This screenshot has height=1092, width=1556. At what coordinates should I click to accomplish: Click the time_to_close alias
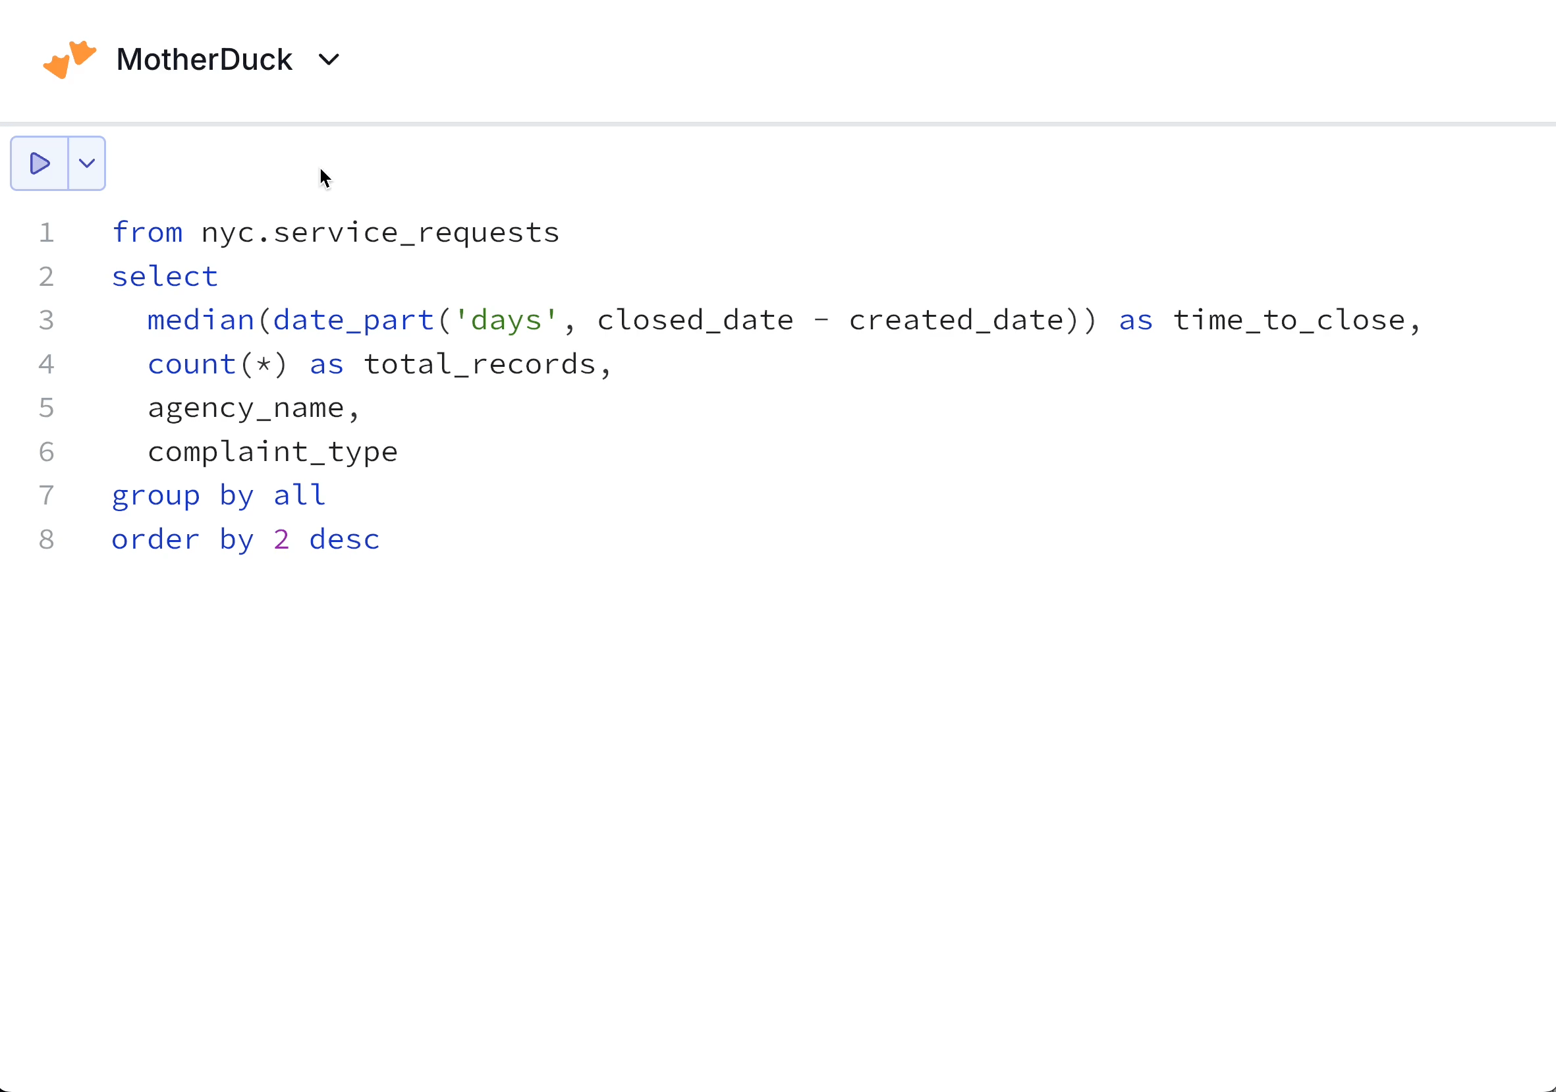[1289, 319]
